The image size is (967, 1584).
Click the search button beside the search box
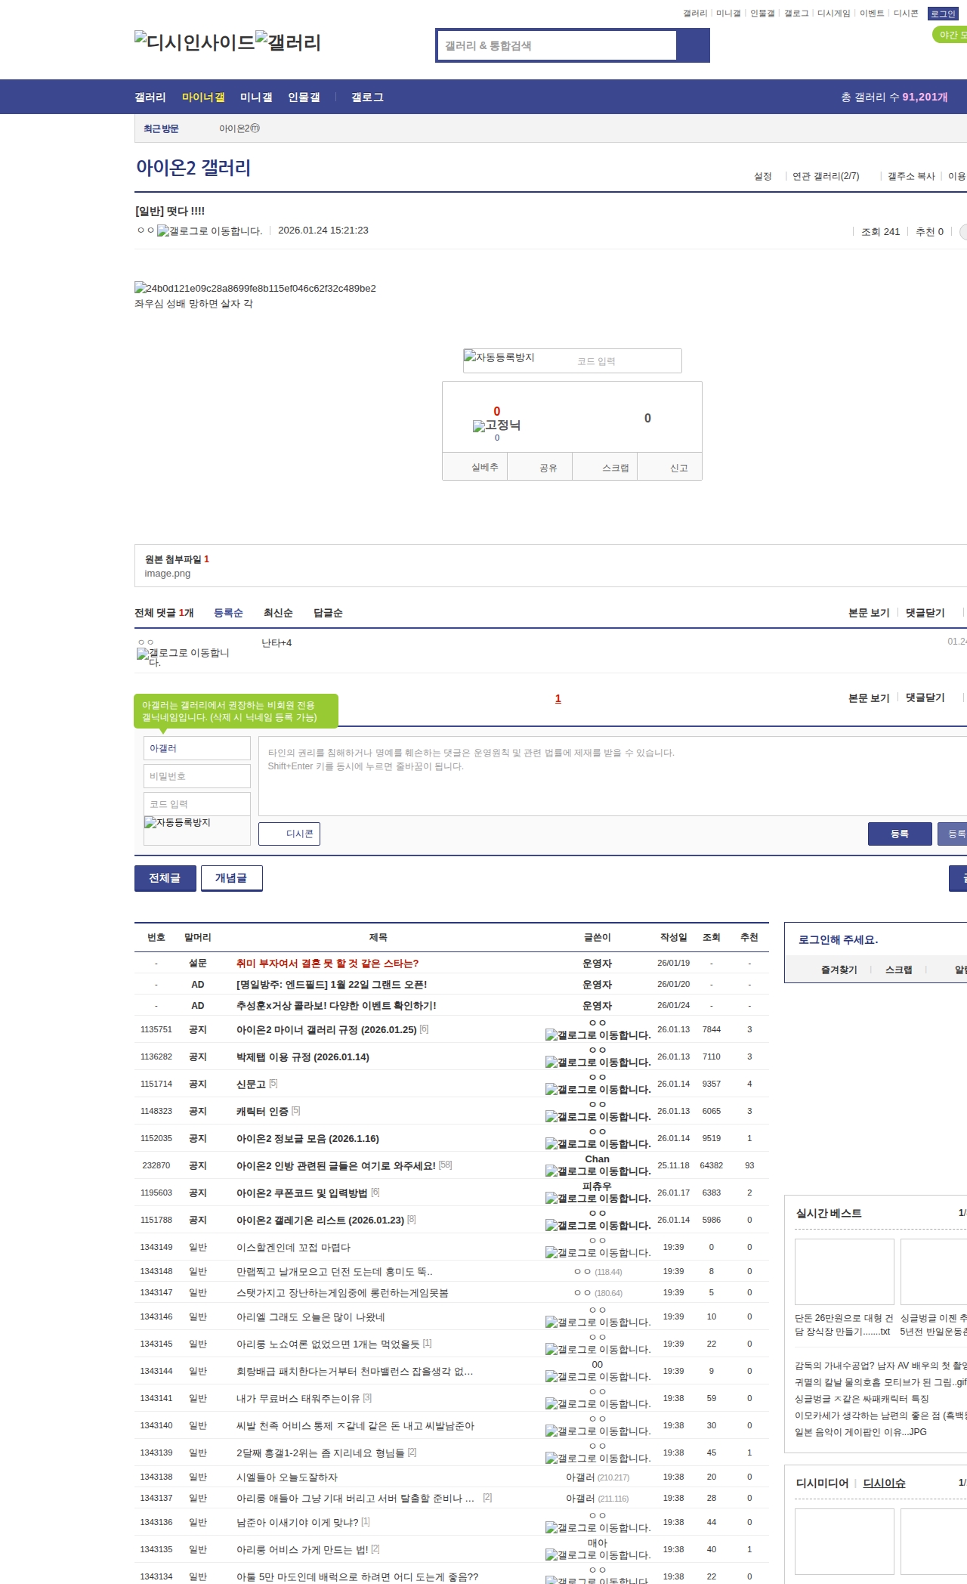click(x=693, y=45)
